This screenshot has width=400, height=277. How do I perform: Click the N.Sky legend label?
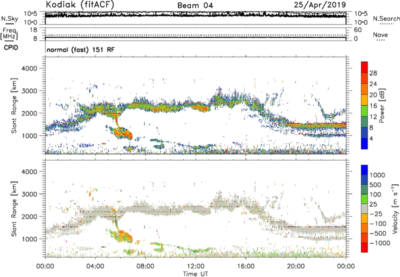click(x=9, y=18)
